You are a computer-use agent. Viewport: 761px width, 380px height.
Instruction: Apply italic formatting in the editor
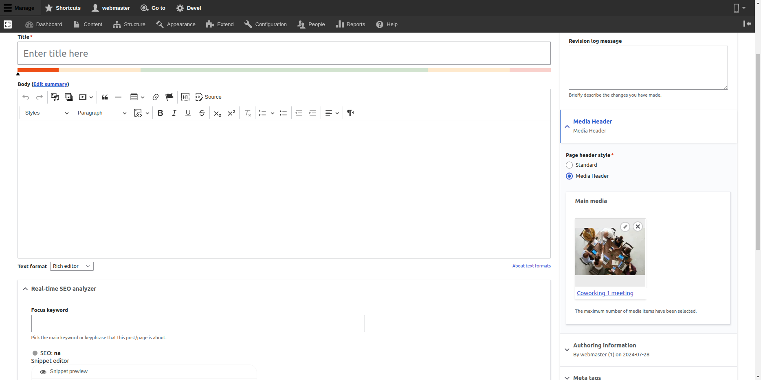(x=174, y=113)
